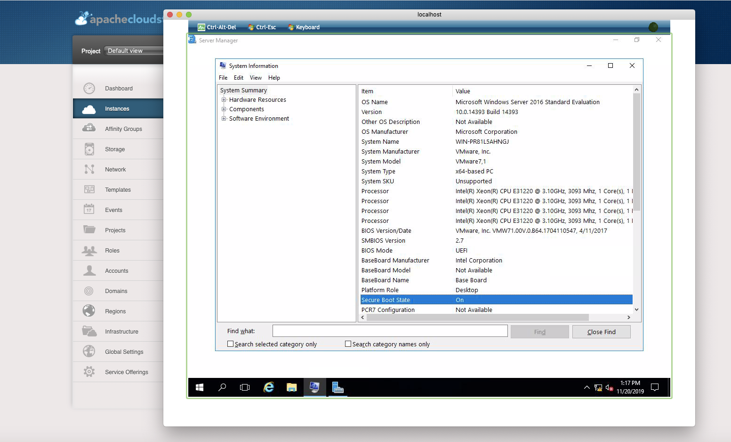
Task: Open the Edit menu in System Information
Action: 239,78
